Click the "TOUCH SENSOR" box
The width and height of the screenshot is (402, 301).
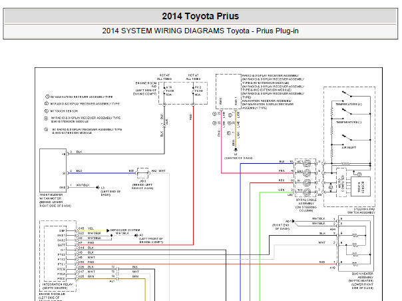361,186
